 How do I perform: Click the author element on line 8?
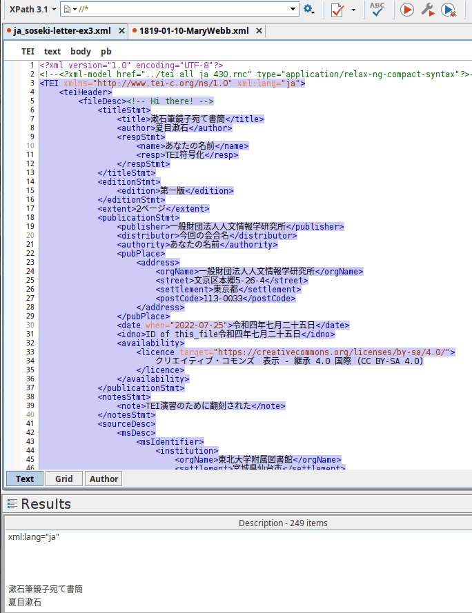click(x=175, y=128)
